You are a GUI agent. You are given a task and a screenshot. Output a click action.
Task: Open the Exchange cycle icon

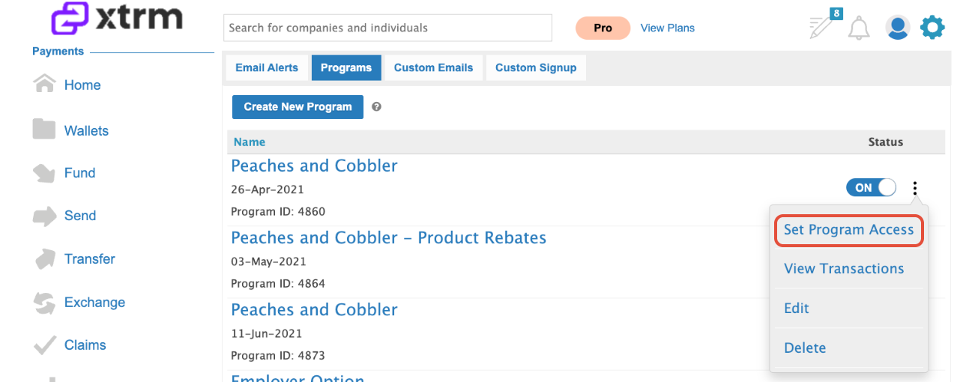click(44, 303)
